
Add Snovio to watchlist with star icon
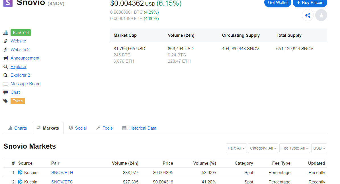click(321, 15)
